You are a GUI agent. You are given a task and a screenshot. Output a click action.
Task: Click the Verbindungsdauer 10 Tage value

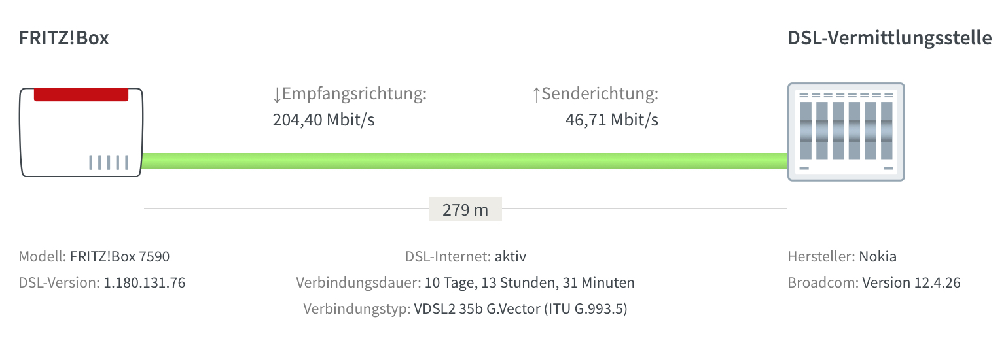[x=530, y=283]
